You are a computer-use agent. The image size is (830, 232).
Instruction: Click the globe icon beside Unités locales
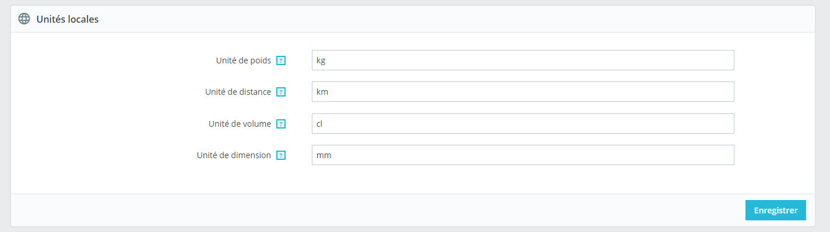[24, 19]
